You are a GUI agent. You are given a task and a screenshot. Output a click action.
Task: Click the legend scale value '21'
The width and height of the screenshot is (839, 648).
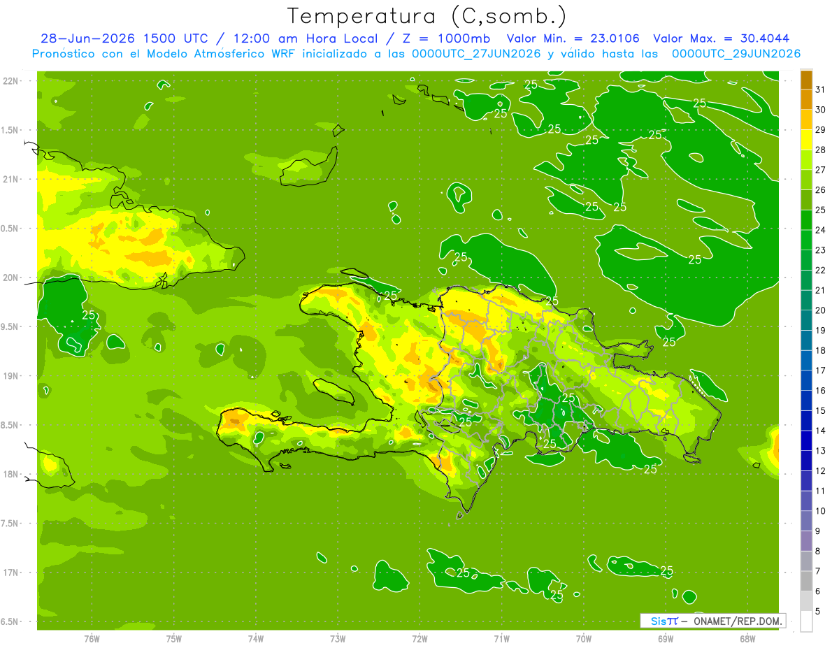[x=820, y=290]
